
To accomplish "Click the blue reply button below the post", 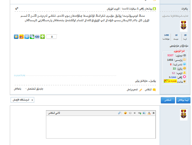I will [168, 100].
